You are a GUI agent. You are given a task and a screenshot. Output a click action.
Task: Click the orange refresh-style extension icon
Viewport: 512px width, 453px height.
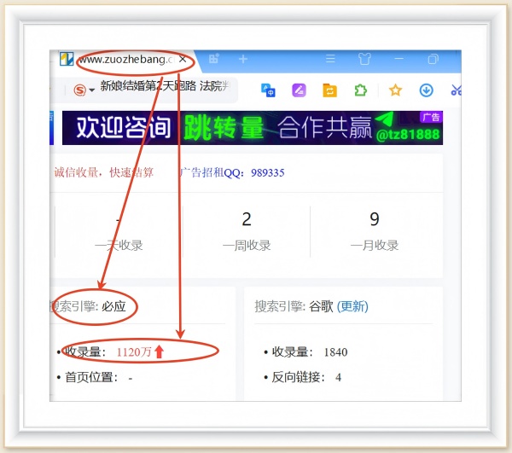point(329,90)
